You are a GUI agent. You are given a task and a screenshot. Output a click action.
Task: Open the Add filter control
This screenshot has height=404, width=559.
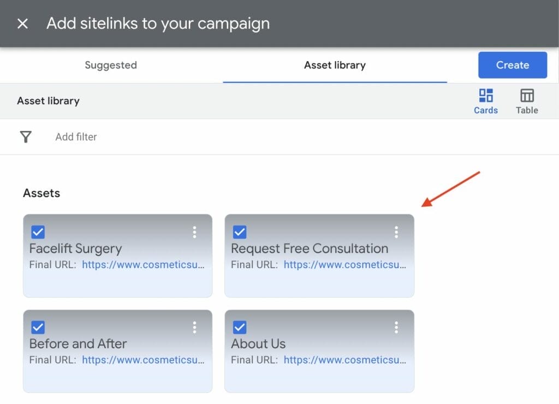pyautogui.click(x=75, y=137)
